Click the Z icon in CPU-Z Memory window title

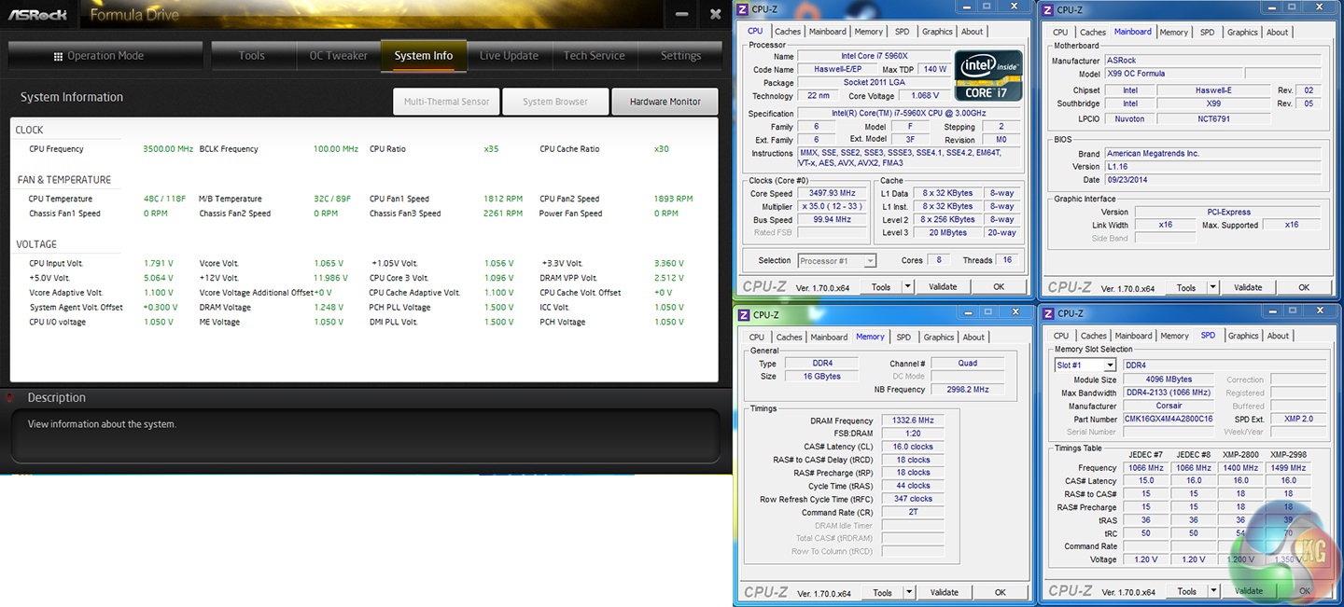click(743, 314)
